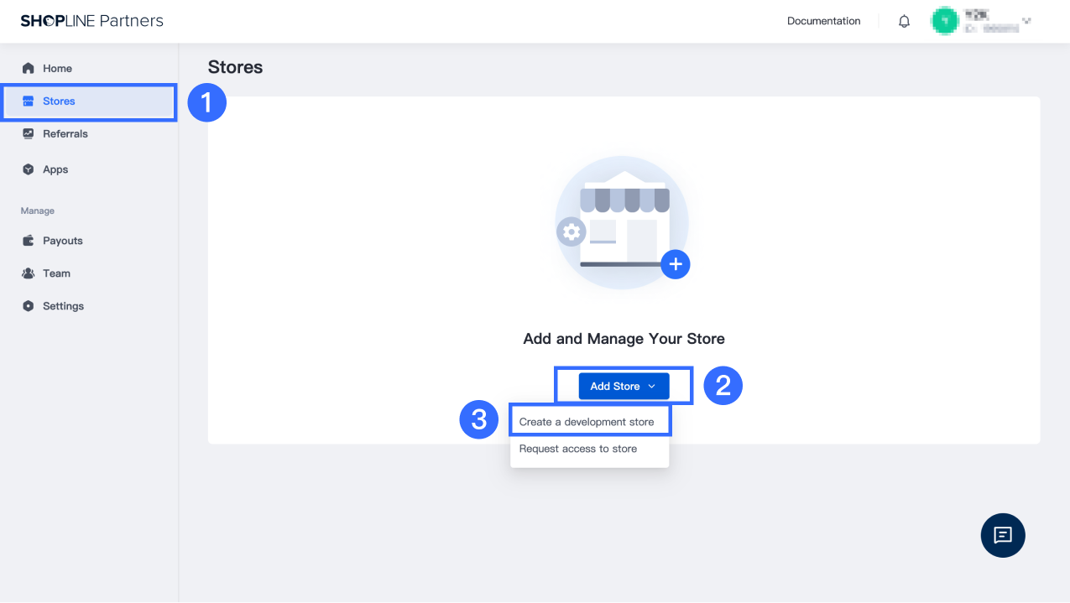Click the SHOPLINE Partners logo
This screenshot has width=1070, height=603.
coord(91,20)
